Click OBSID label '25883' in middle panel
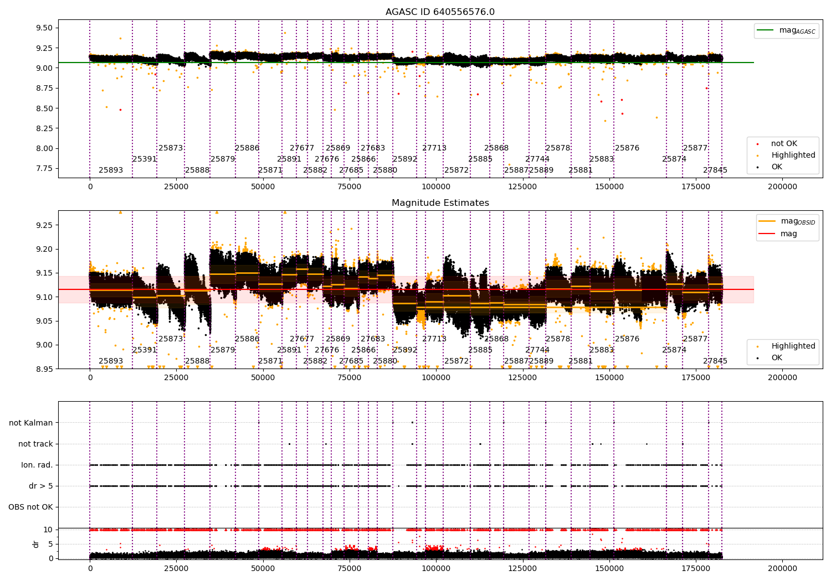The height and width of the screenshot is (581, 831). click(602, 350)
